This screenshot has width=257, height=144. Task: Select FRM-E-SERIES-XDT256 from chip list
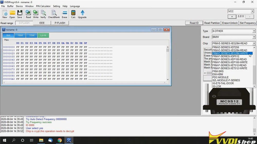coord(226,47)
